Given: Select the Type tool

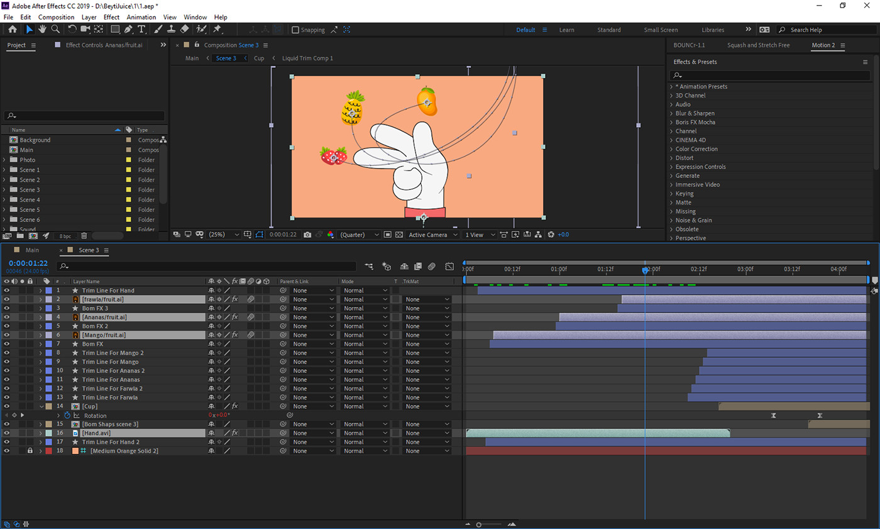Looking at the screenshot, I should pos(141,30).
